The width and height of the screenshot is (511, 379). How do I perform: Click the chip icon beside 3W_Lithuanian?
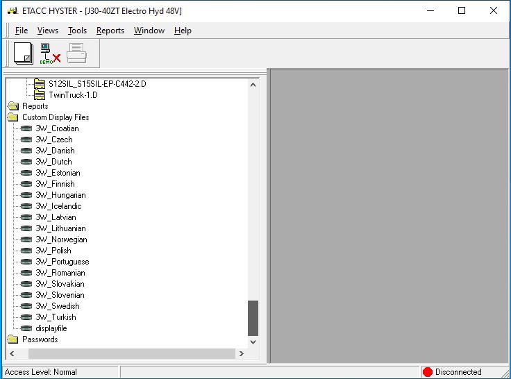point(26,228)
